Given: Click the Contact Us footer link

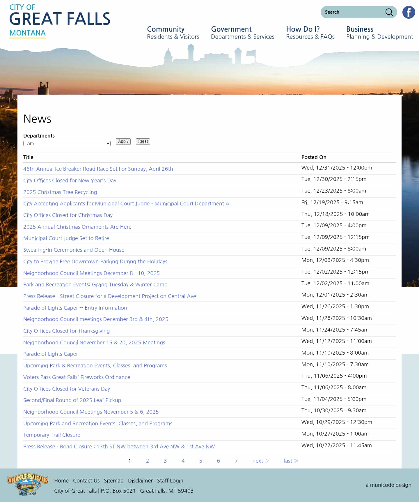Looking at the screenshot, I should 86,480.
